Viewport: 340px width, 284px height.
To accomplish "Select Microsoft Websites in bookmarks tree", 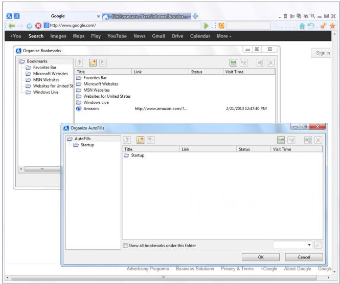I will pos(50,74).
